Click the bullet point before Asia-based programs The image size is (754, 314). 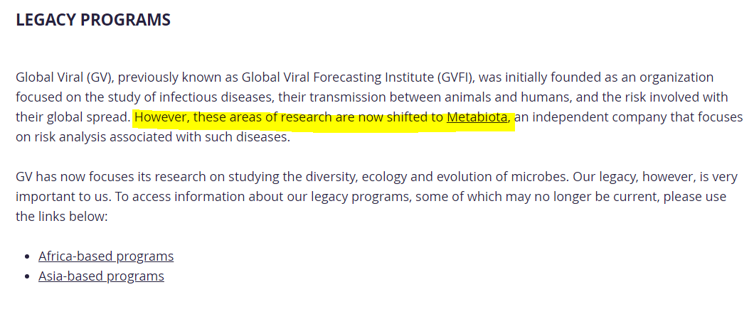(28, 277)
